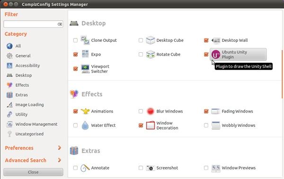The width and height of the screenshot is (284, 179).
Task: Select the Window Management category icon
Action: pyautogui.click(x=9, y=124)
